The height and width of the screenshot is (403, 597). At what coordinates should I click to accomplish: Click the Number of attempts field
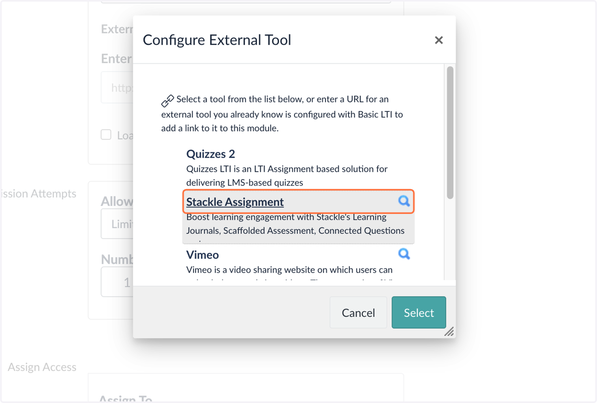click(117, 282)
